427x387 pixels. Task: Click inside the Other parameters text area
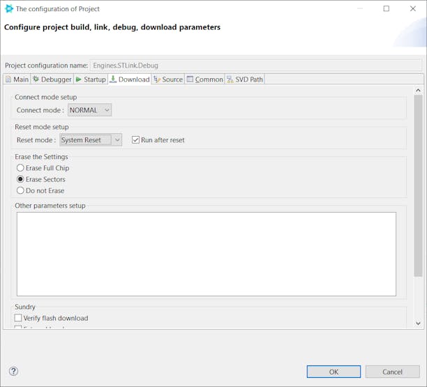206,254
